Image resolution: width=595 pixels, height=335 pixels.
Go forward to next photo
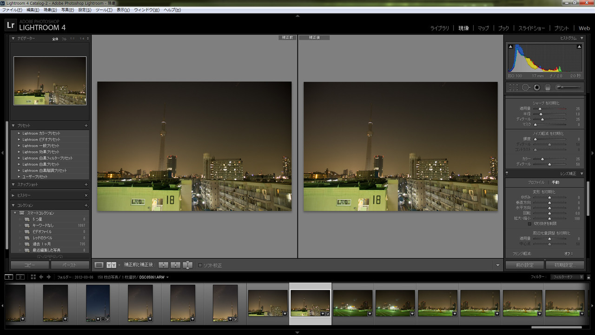pyautogui.click(x=49, y=277)
